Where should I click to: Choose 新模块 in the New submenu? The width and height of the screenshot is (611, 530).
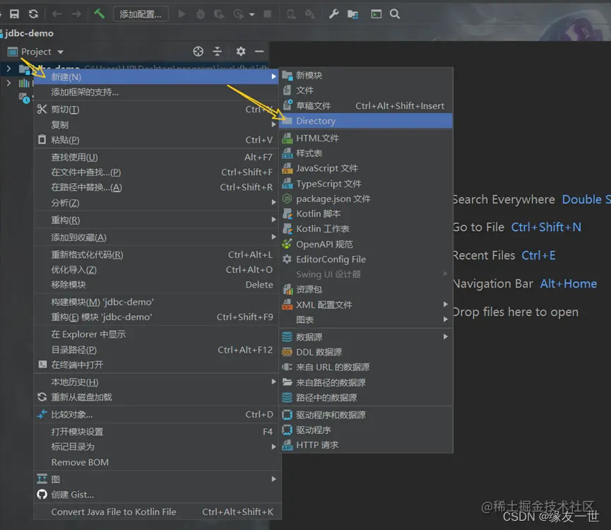click(x=366, y=75)
